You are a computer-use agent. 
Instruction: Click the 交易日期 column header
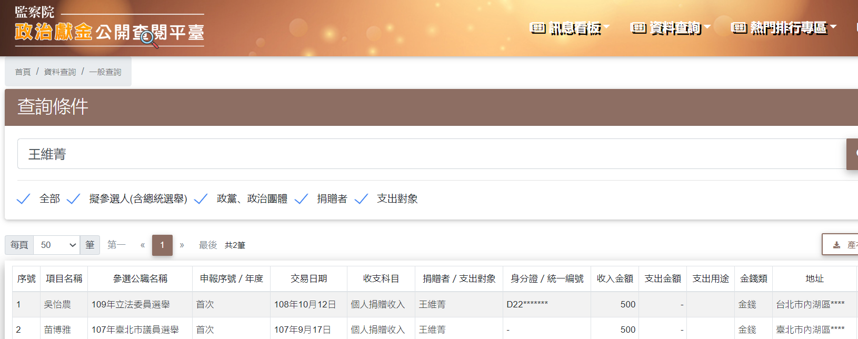(x=309, y=279)
